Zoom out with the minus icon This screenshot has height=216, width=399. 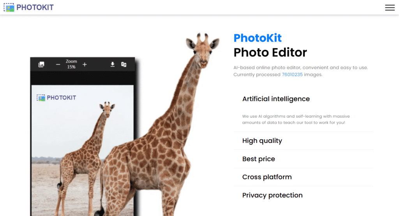pyautogui.click(x=58, y=65)
